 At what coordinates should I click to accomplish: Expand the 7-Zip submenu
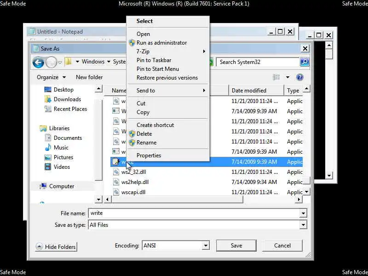[168, 52]
